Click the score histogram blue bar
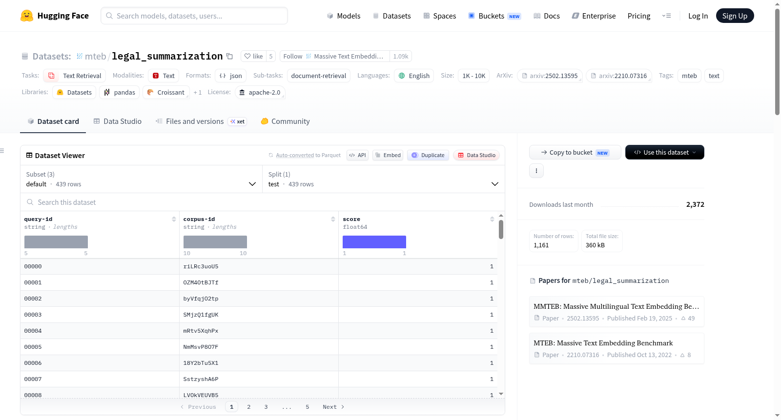This screenshot has width=781, height=420. (374, 242)
